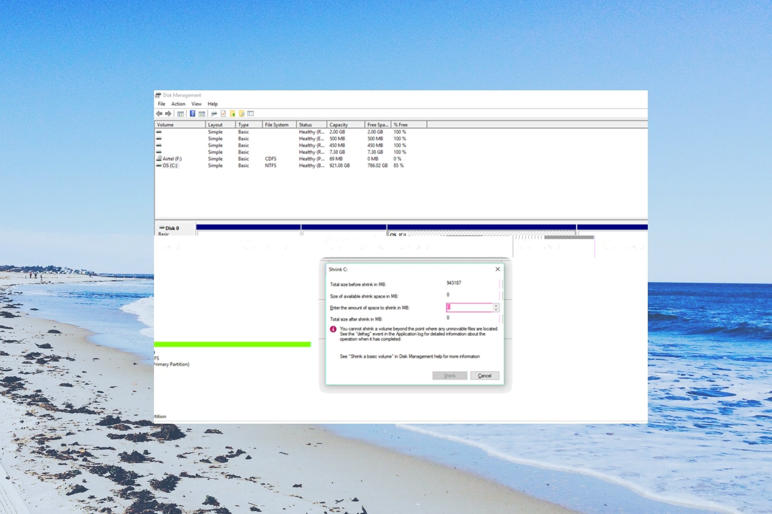Sort by the Type column header

(249, 125)
